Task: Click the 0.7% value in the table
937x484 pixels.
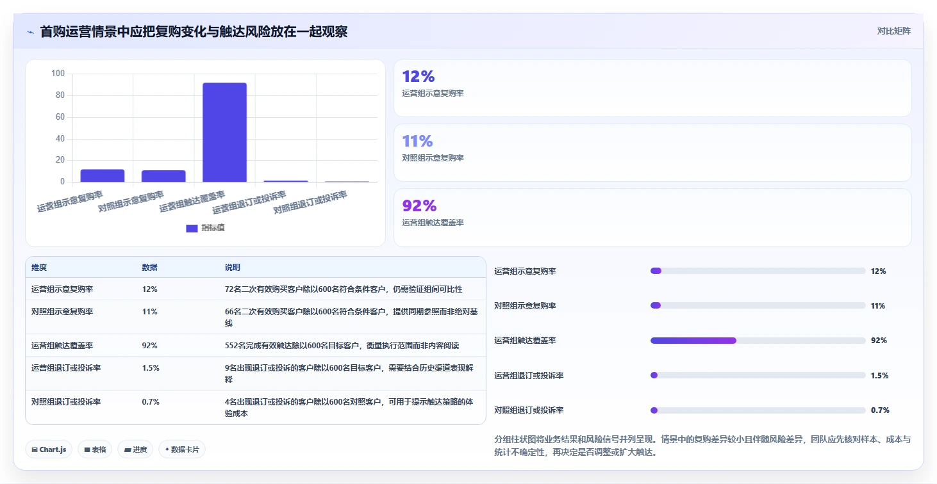Action: pos(151,402)
